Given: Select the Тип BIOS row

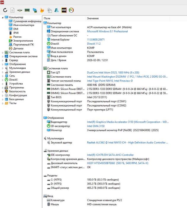Looking at the screenshot, I should 77,97.
